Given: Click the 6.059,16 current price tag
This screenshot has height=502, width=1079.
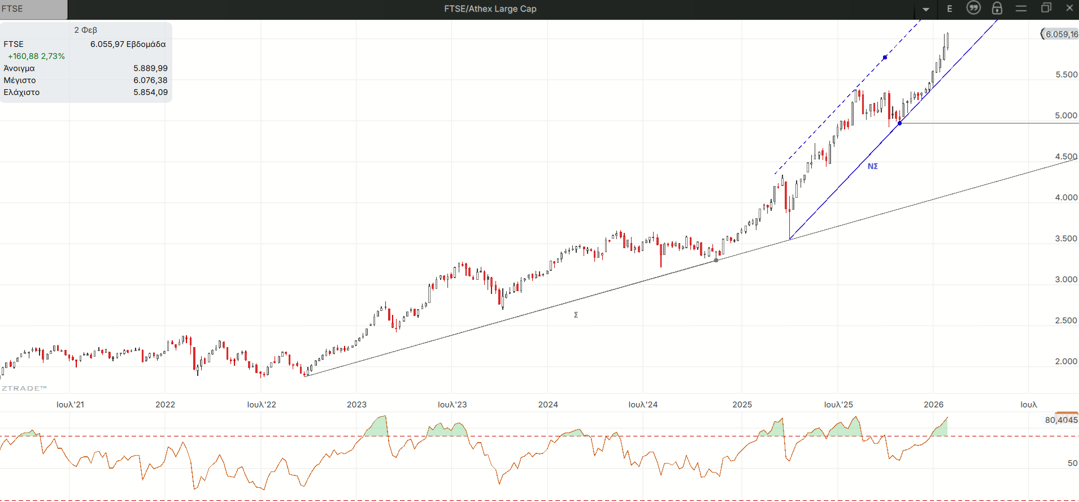Looking at the screenshot, I should [1060, 34].
